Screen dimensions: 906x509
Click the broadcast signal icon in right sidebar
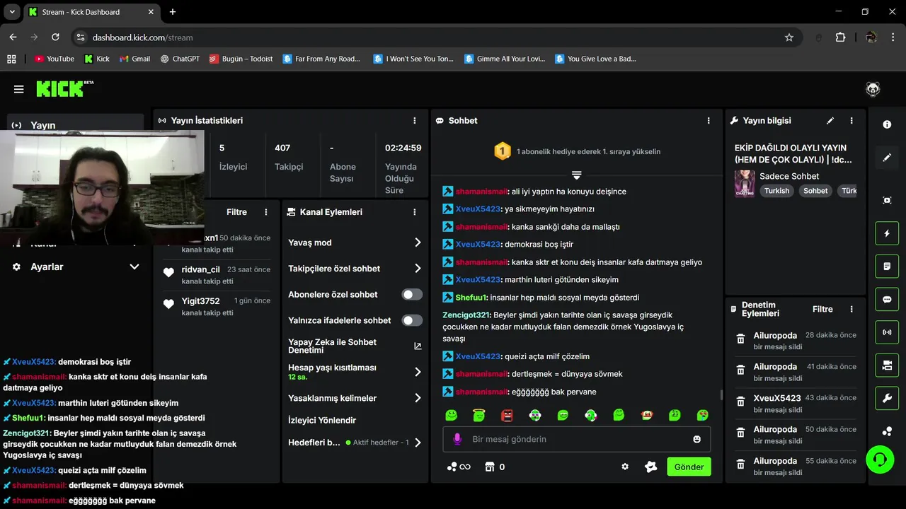tap(887, 332)
